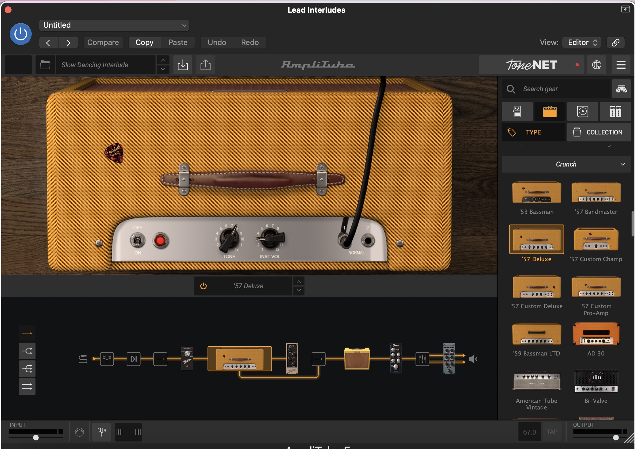Click the Compare button
Screen dimensions: 635x449
103,42
